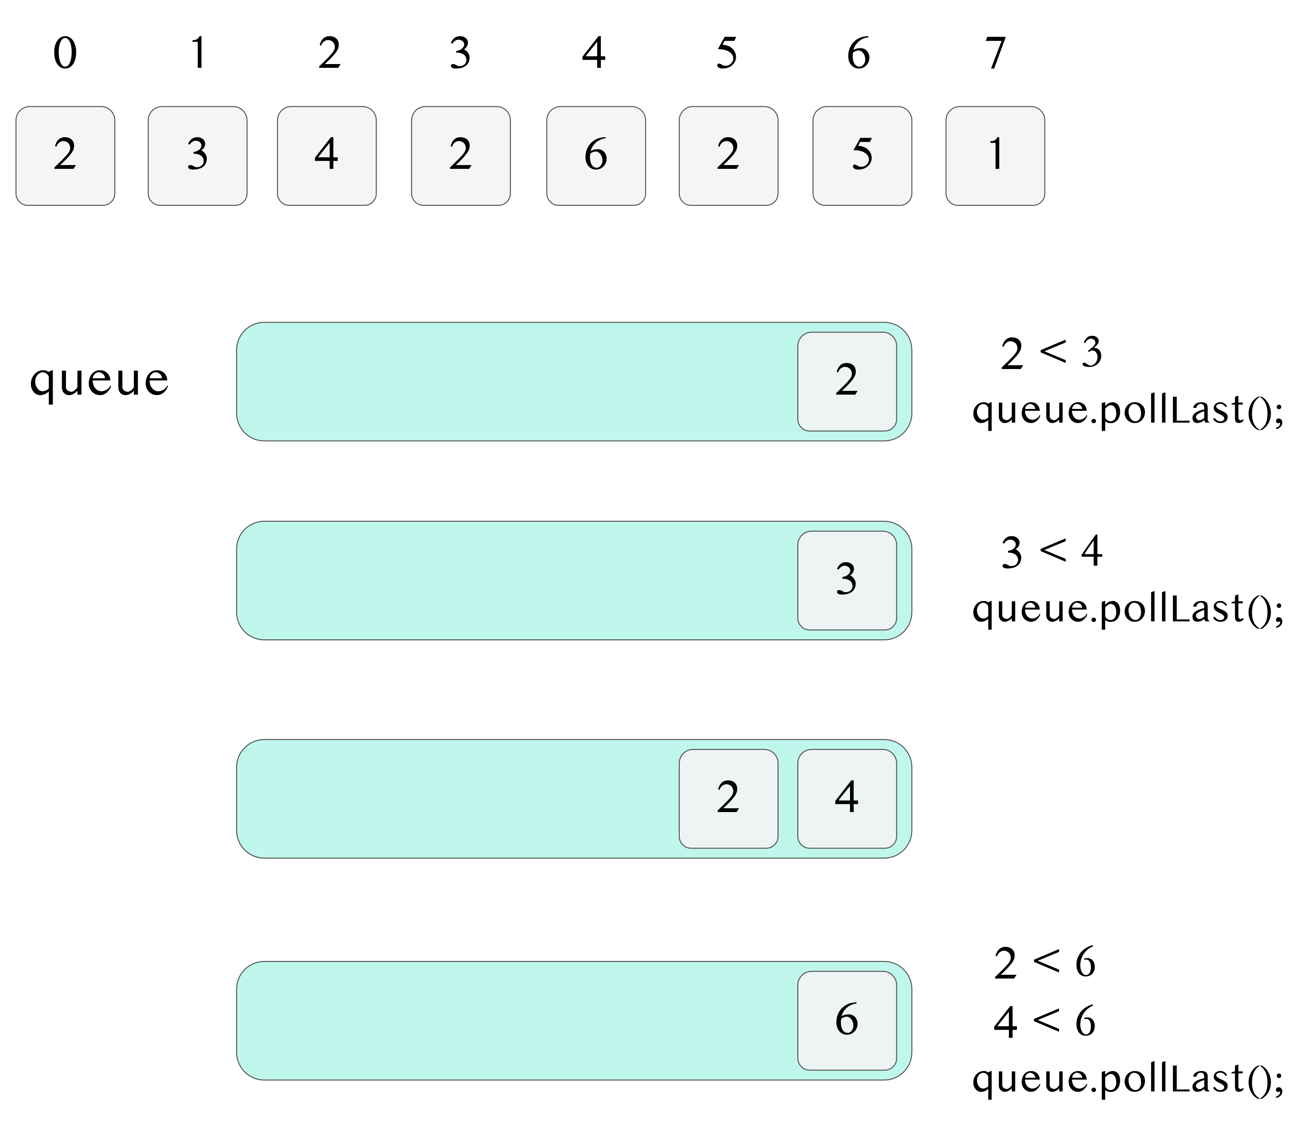The height and width of the screenshot is (1127, 1302).
Task: Select the array box containing 5
Action: [862, 155]
